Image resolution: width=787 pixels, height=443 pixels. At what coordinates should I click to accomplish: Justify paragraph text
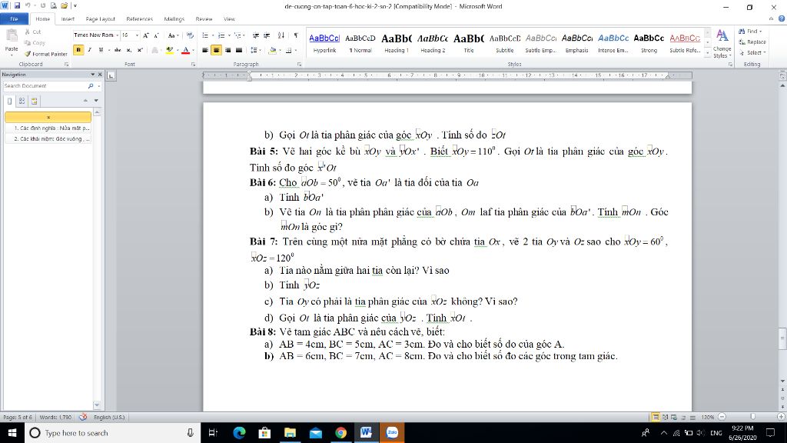pos(239,50)
